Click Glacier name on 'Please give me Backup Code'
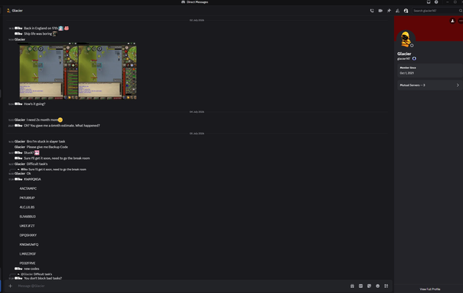Viewport: 463px width, 293px height. pos(20,147)
